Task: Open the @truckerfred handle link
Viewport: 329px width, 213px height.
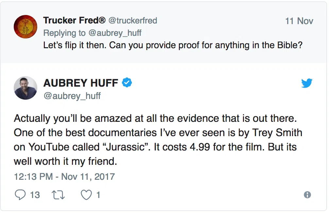Action: pos(133,21)
